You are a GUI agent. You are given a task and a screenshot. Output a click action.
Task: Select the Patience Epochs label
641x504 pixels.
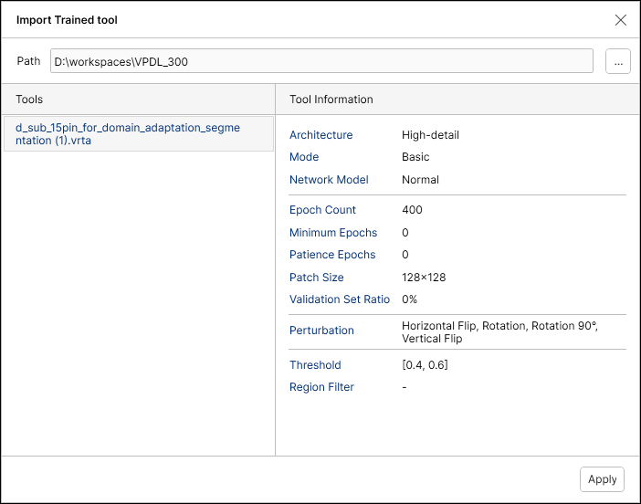click(332, 255)
